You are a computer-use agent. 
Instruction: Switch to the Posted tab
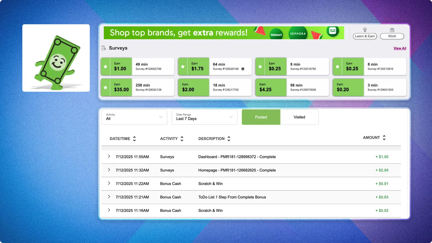pos(261,117)
